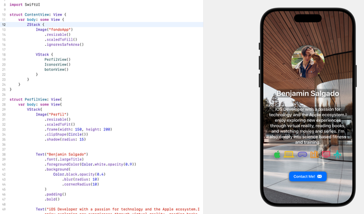Select the red TV display icon
Image resolution: width=364 pixels, height=214 pixels.
[326, 154]
